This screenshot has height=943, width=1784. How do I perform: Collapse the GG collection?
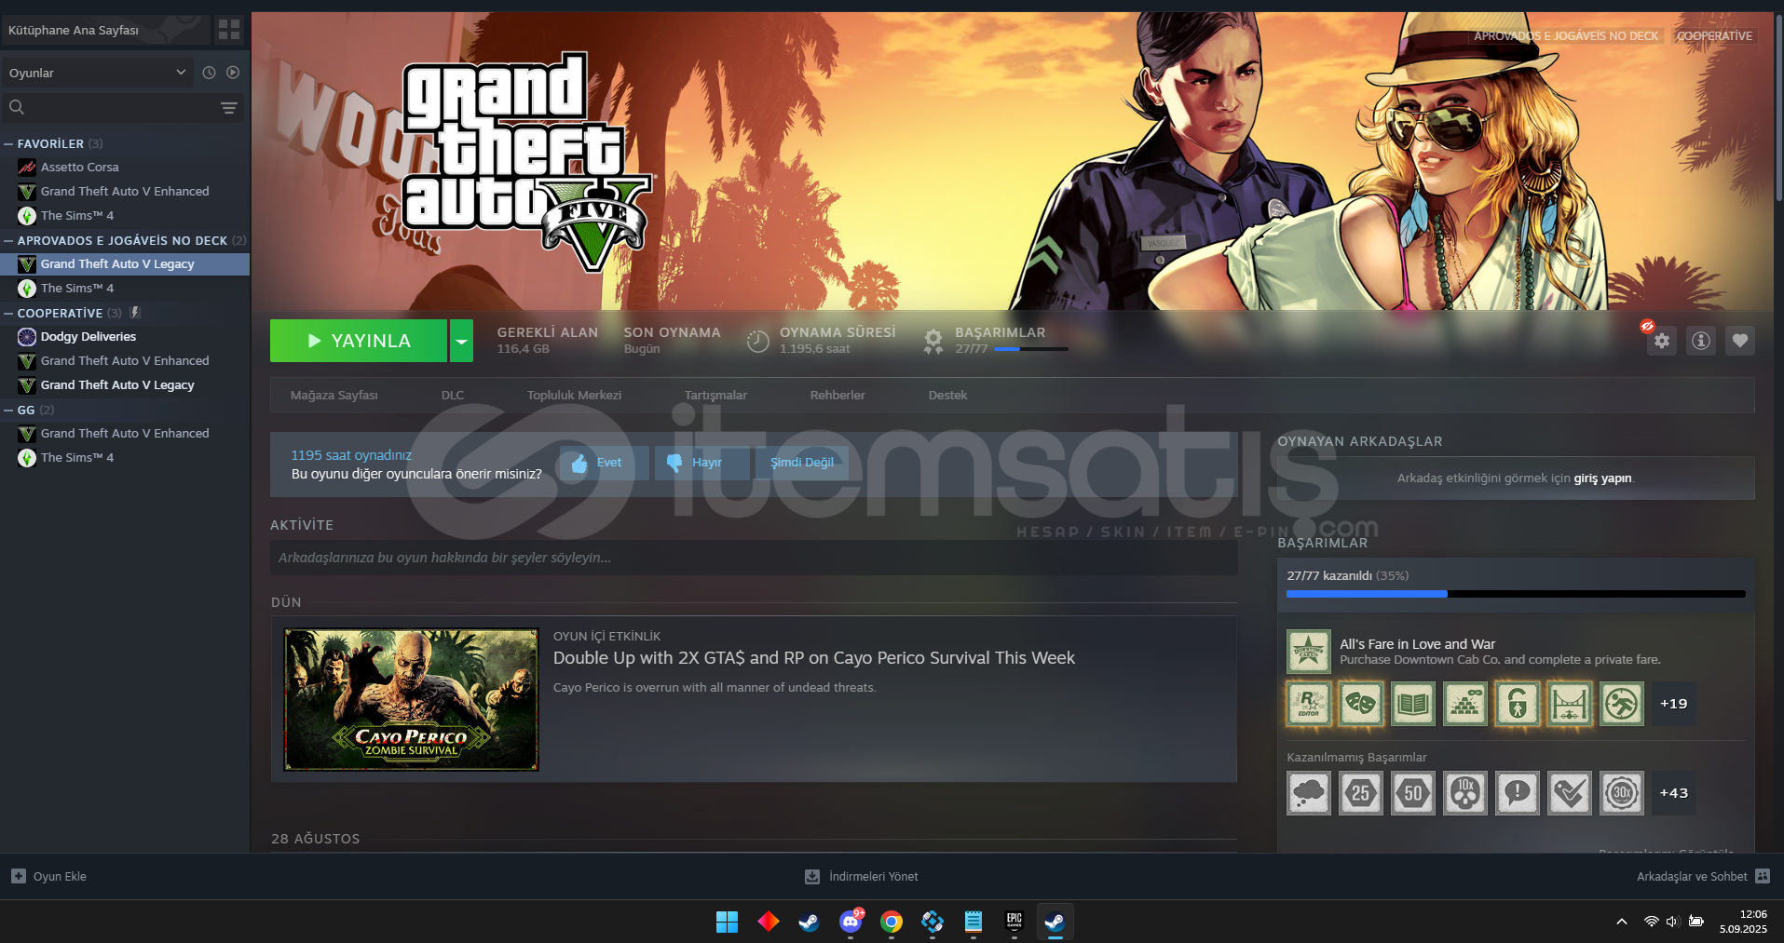click(8, 411)
